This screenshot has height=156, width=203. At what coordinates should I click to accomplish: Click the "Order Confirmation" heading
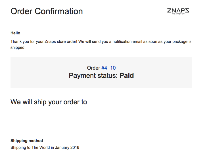coord(47,11)
